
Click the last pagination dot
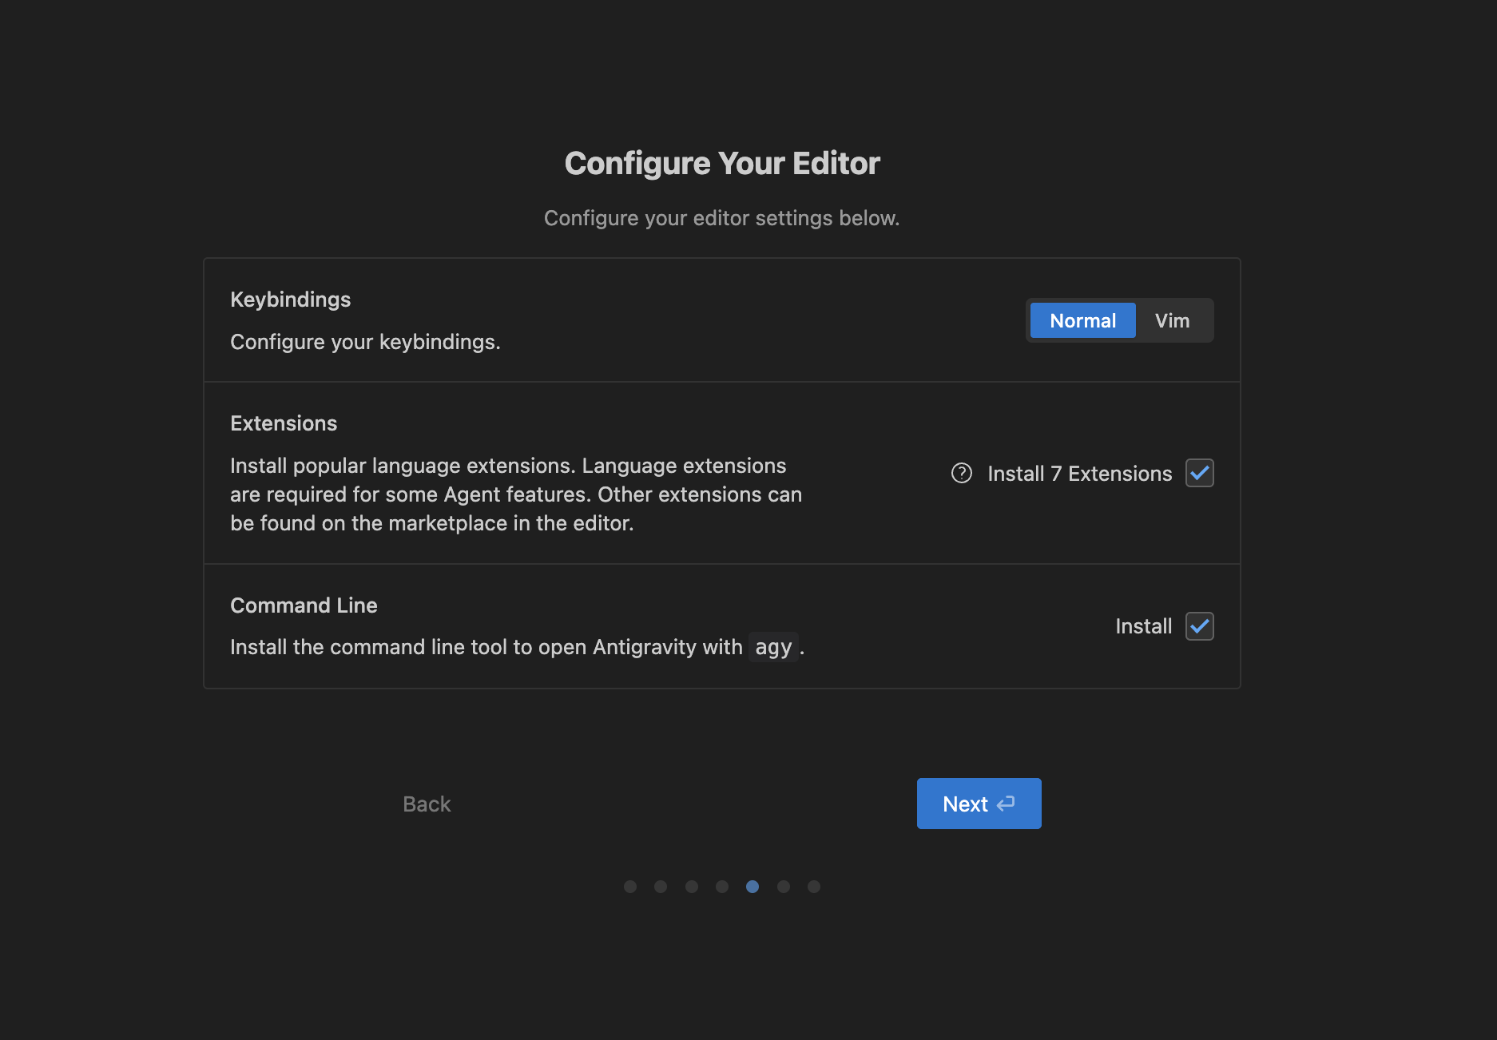[814, 887]
